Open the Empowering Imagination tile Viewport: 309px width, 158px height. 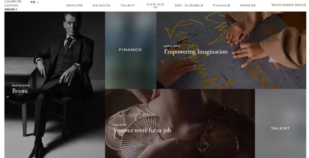click(231, 50)
